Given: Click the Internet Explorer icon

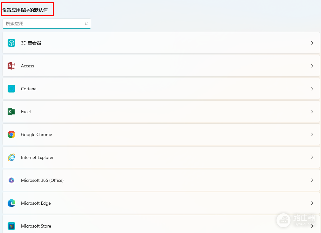Looking at the screenshot, I should pyautogui.click(x=11, y=157).
